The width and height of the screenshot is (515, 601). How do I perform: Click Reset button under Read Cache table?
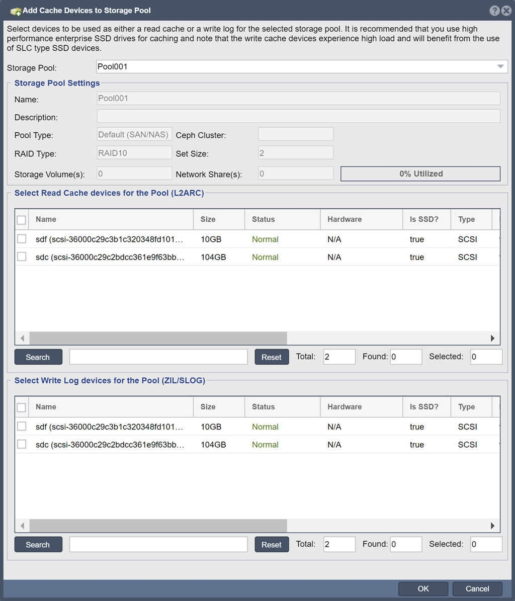pyautogui.click(x=272, y=357)
